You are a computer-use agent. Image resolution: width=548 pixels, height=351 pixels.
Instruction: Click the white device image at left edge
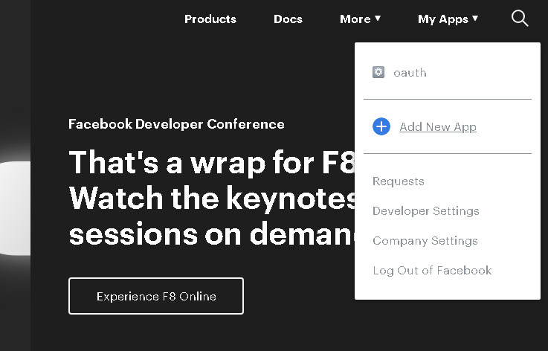[15, 208]
